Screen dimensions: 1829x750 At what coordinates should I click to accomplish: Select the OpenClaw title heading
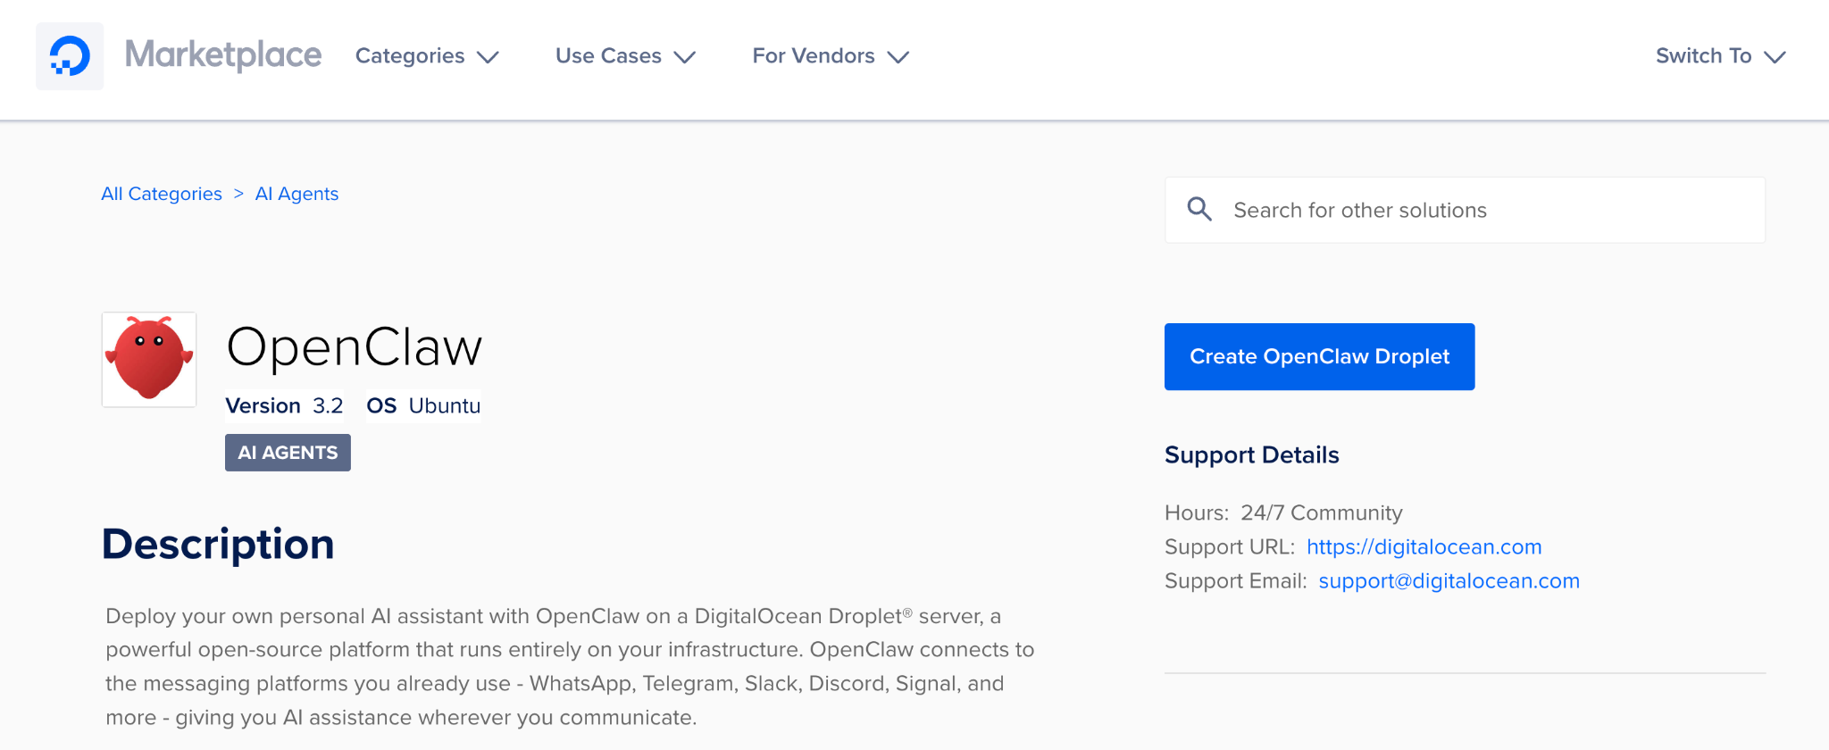tap(354, 347)
